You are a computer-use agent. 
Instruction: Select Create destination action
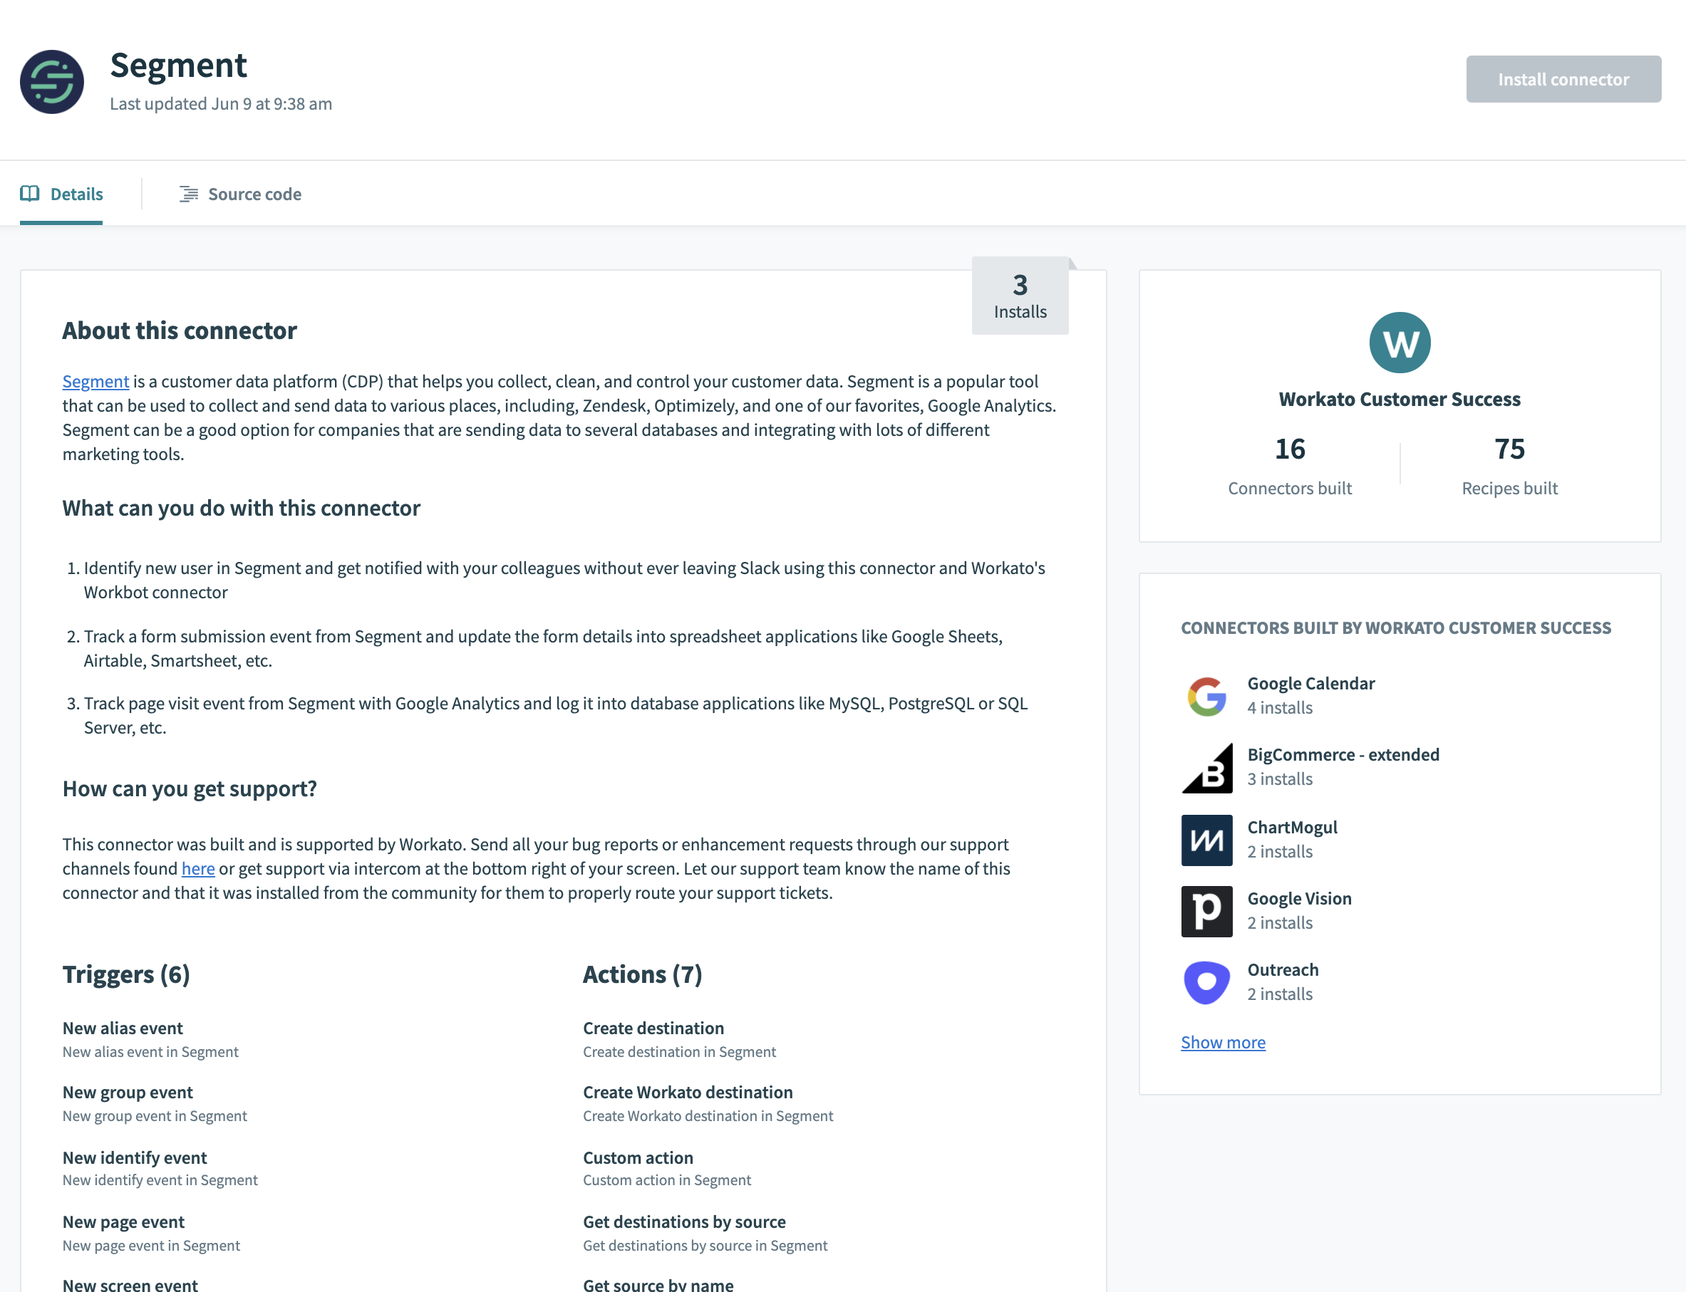click(653, 1027)
